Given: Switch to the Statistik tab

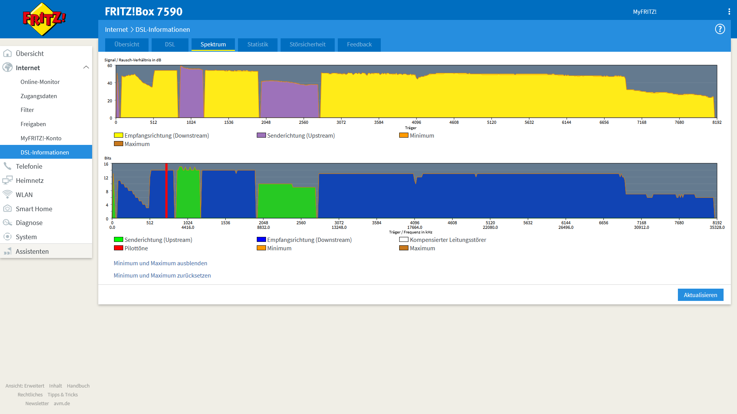Looking at the screenshot, I should [x=258, y=44].
